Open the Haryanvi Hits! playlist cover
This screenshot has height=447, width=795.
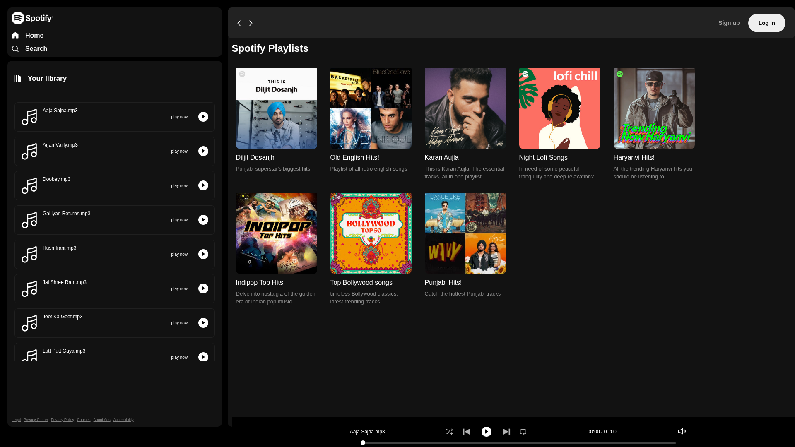coord(654,108)
